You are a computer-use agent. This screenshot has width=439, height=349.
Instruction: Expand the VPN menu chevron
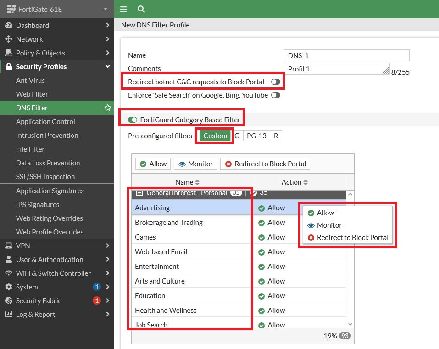pos(108,245)
